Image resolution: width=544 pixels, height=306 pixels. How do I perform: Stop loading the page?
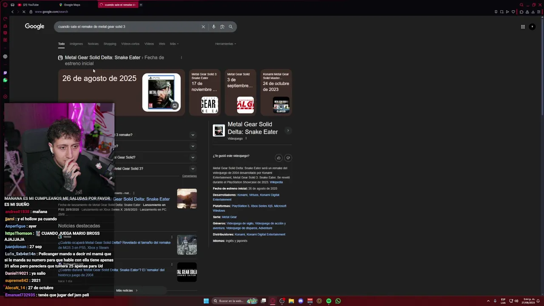pyautogui.click(x=23, y=12)
